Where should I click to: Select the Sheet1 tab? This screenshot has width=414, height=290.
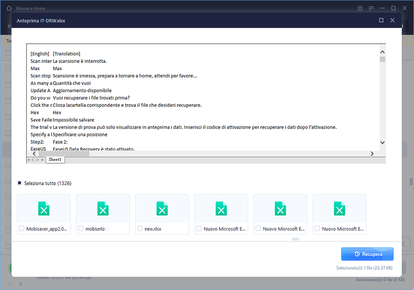click(x=55, y=159)
